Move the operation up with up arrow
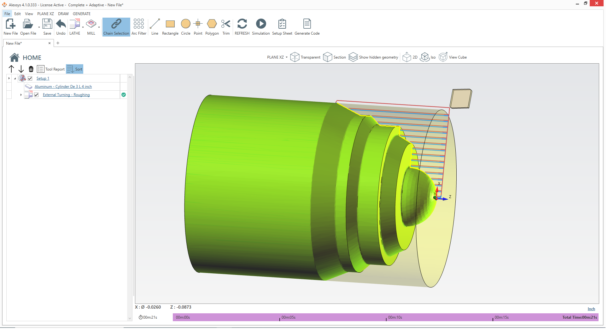608x330 pixels. [x=11, y=69]
